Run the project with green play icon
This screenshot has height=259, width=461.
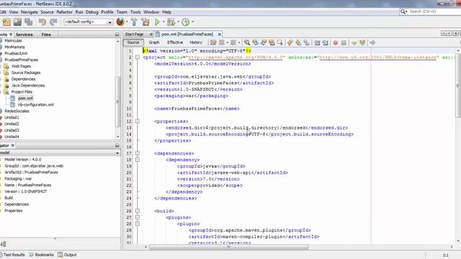click(157, 22)
